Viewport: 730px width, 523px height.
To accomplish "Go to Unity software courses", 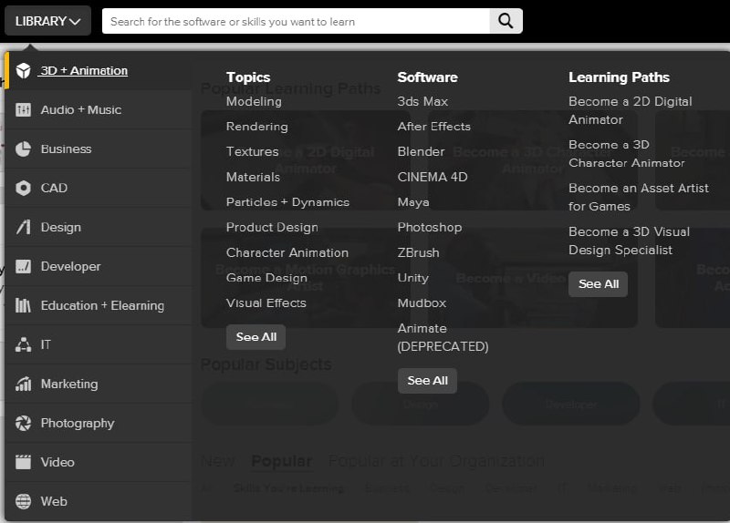I will tap(413, 278).
